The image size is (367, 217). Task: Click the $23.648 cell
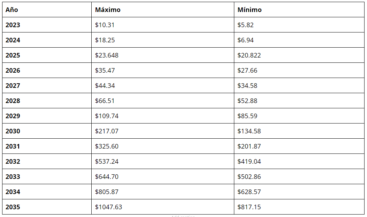coord(163,55)
